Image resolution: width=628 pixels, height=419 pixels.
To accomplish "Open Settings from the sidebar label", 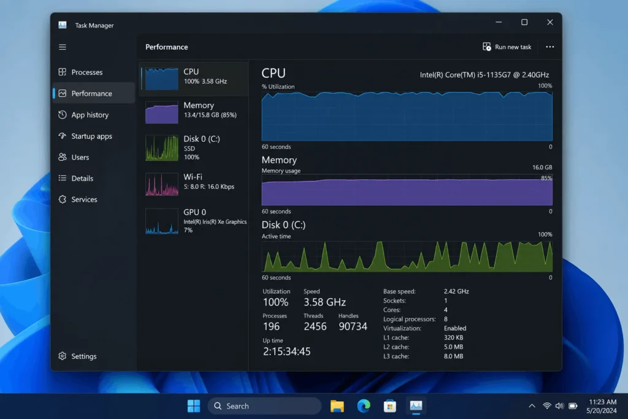I will pos(83,356).
